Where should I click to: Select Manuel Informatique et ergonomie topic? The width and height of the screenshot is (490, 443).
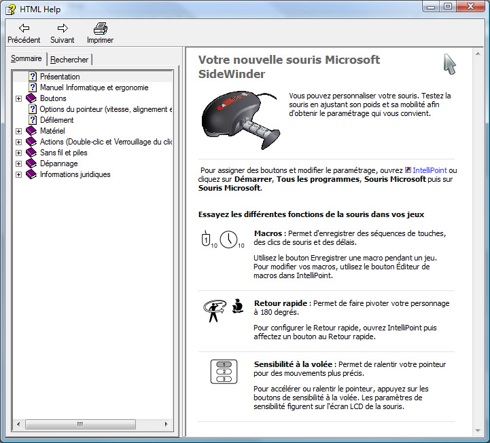94,88
